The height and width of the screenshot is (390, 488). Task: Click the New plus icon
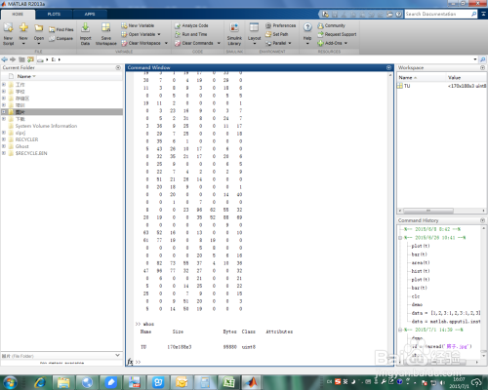(x=23, y=27)
